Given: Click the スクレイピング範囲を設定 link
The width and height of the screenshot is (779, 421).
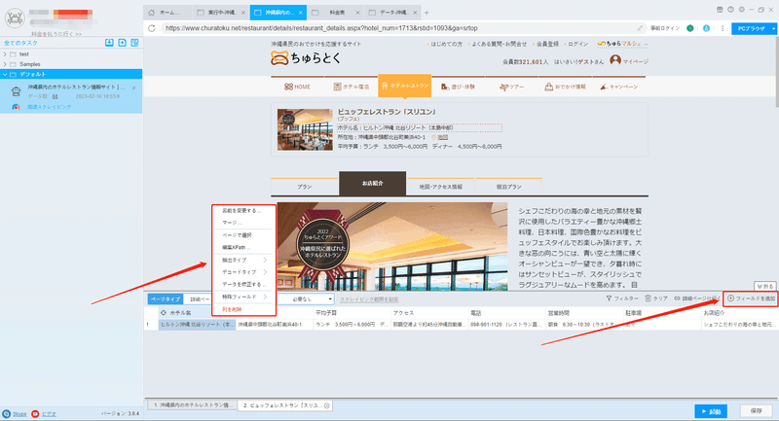Looking at the screenshot, I should (369, 299).
